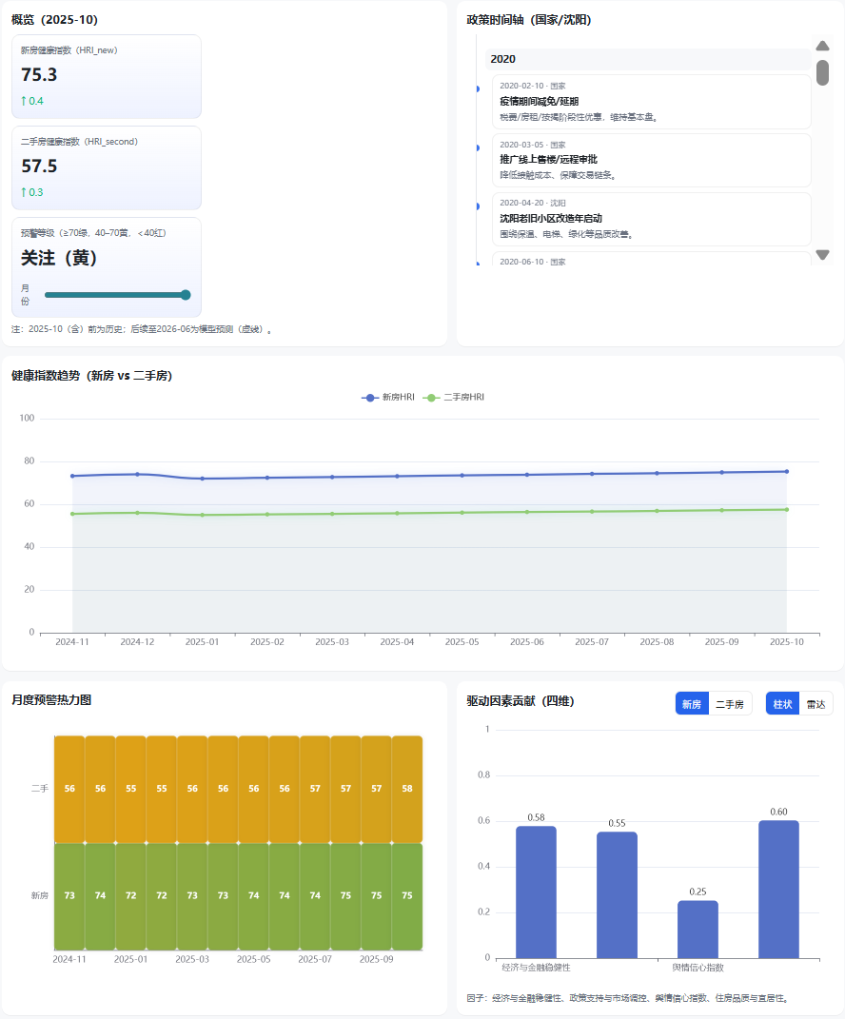Open the 疫情期间减免/延期 policy card
Screen dimensions: 845x1019
point(651,102)
